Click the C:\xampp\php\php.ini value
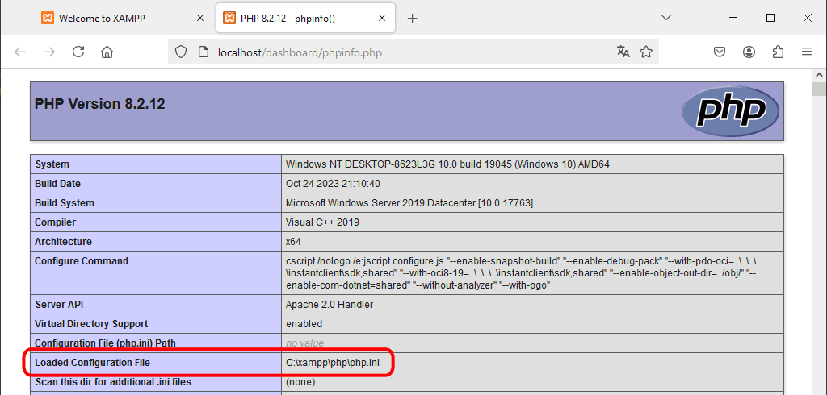 pyautogui.click(x=332, y=362)
